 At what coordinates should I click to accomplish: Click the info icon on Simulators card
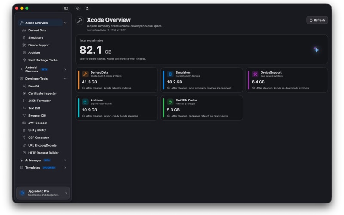pos(168,88)
